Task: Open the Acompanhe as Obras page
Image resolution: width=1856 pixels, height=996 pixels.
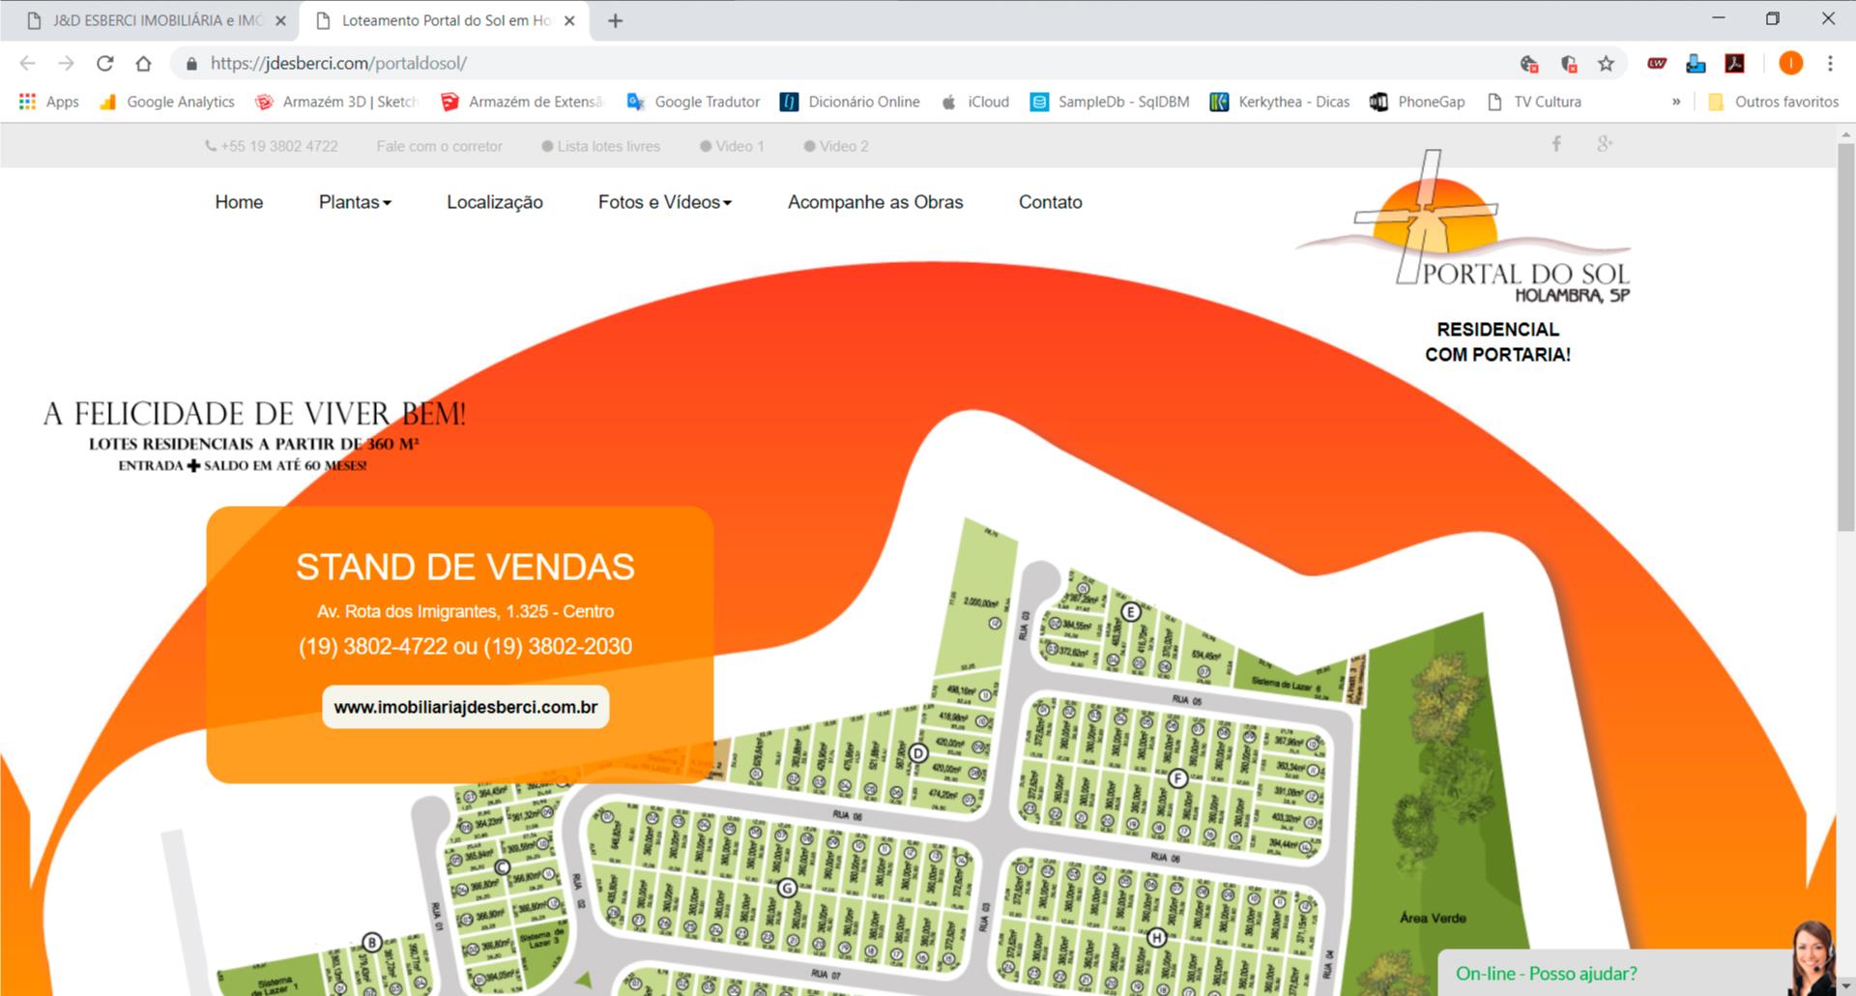Action: (x=875, y=202)
